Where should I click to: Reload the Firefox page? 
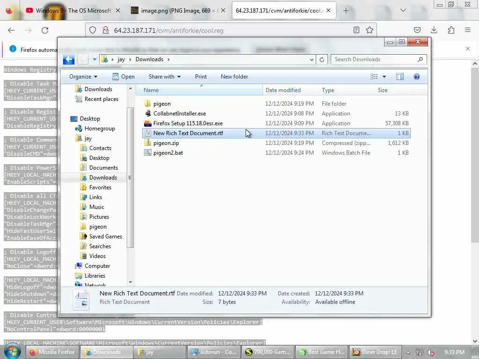pyautogui.click(x=45, y=30)
